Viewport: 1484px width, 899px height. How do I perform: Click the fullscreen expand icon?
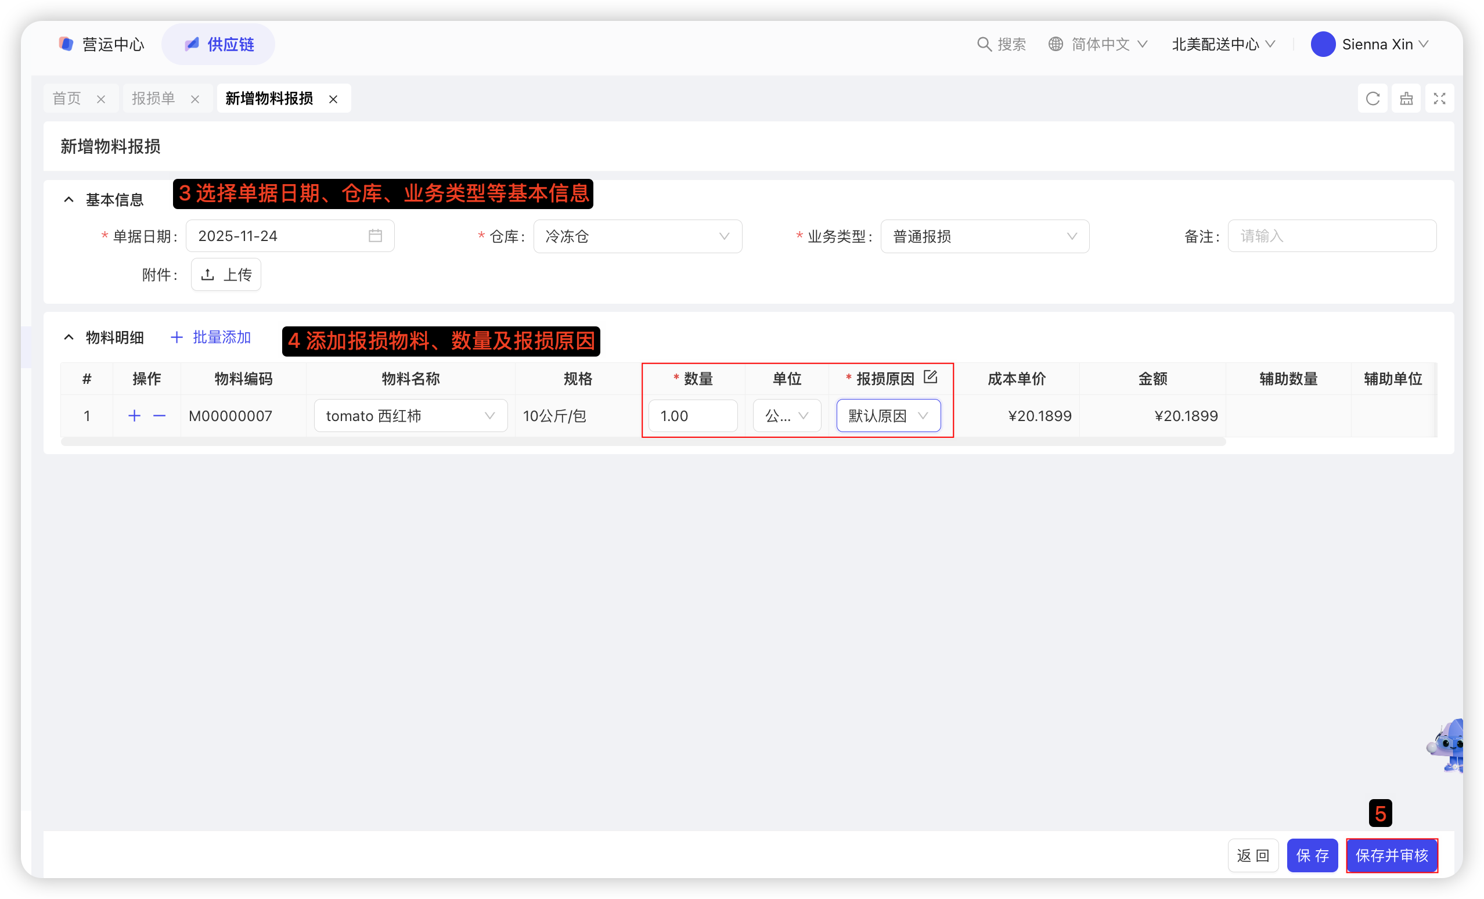(x=1439, y=98)
